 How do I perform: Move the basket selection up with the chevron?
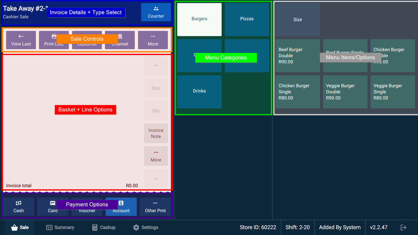click(156, 65)
